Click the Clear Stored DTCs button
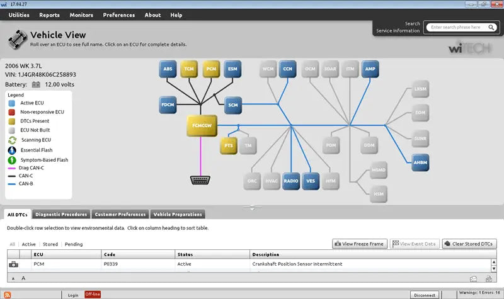 [469, 244]
